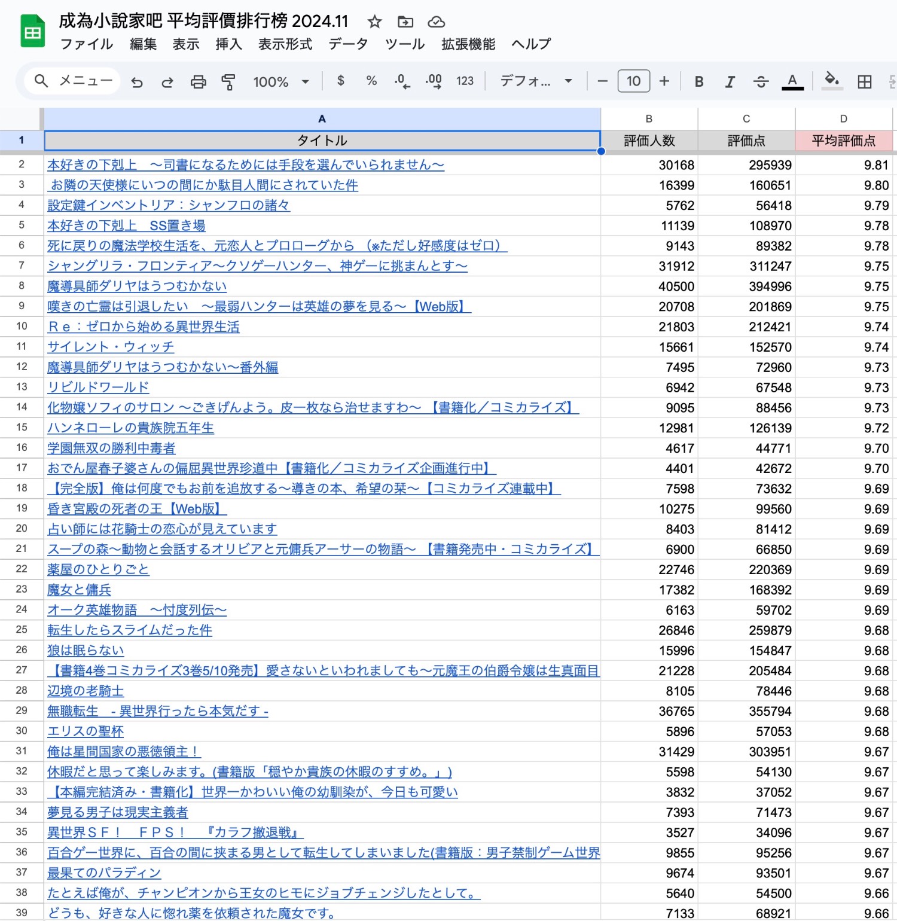897x921 pixels.
Task: Open the 拡張機能 menu
Action: click(x=468, y=44)
